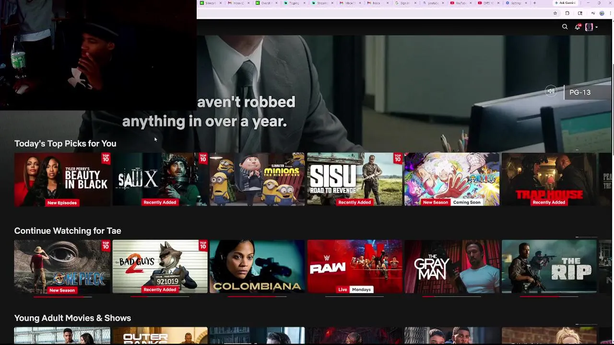Mute the trailer with the speaker button

coord(551,92)
